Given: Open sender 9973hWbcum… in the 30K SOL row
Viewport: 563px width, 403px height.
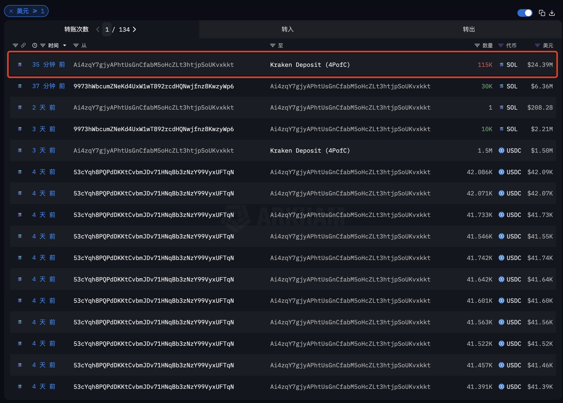Looking at the screenshot, I should coord(154,86).
